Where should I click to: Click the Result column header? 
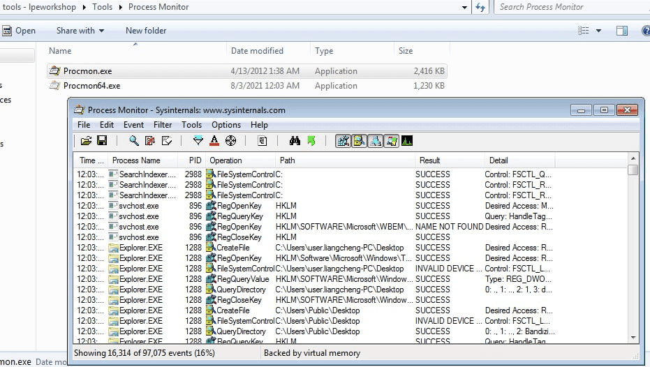coord(450,160)
